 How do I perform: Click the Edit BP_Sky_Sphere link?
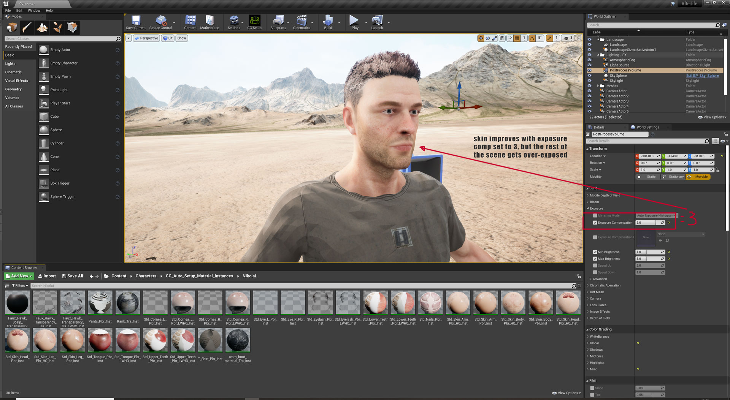[702, 76]
